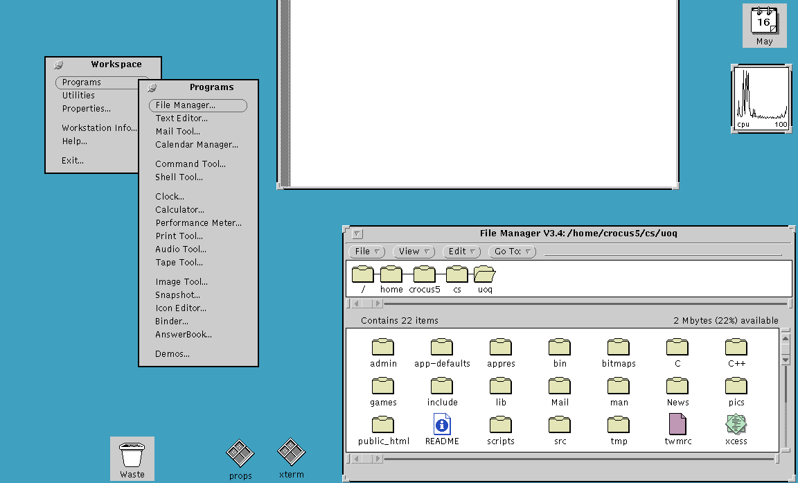Open the calendar icon showing 16 May
Viewport: 798px width, 483px height.
tap(765, 26)
